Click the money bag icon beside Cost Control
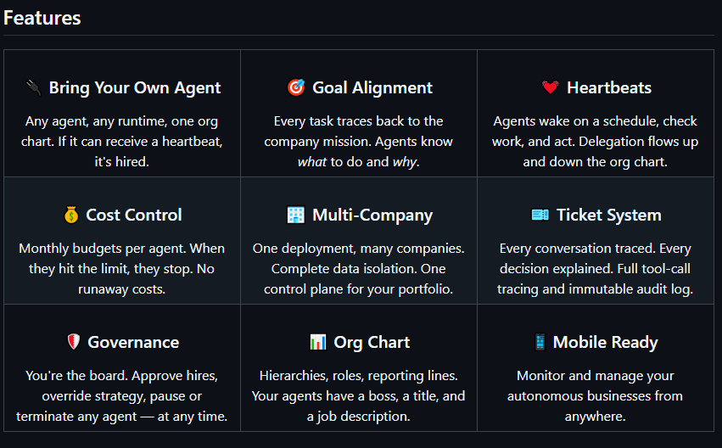 pos(70,216)
